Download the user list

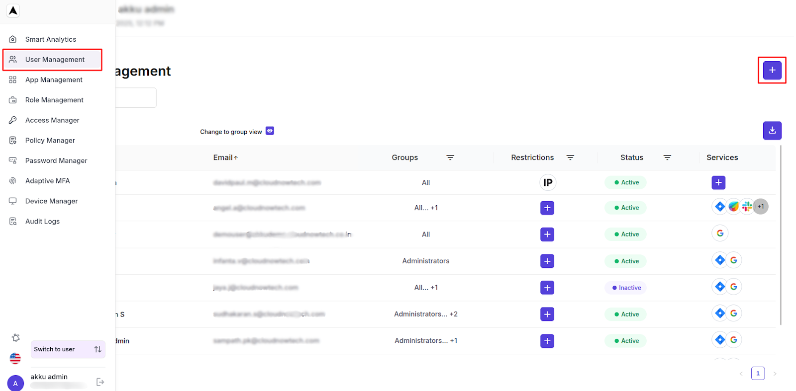pos(772,131)
